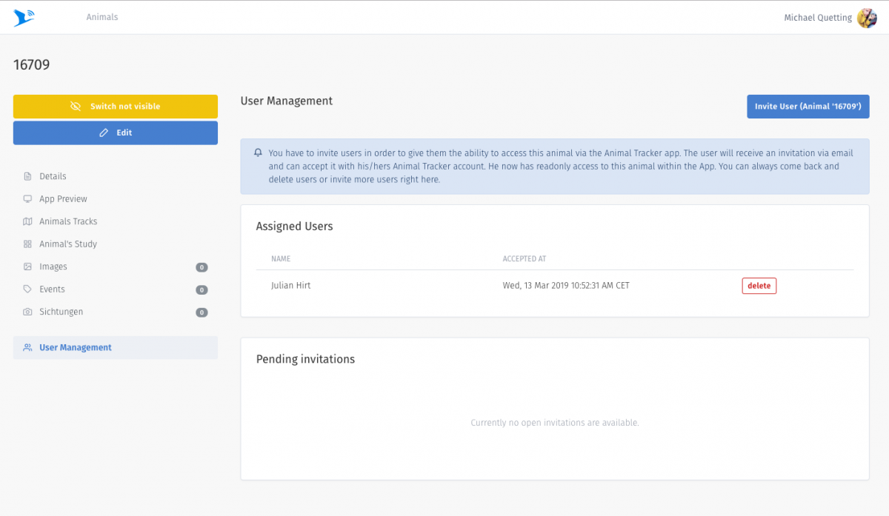Click the Assigned Users heading
The image size is (889, 516).
[x=295, y=227]
